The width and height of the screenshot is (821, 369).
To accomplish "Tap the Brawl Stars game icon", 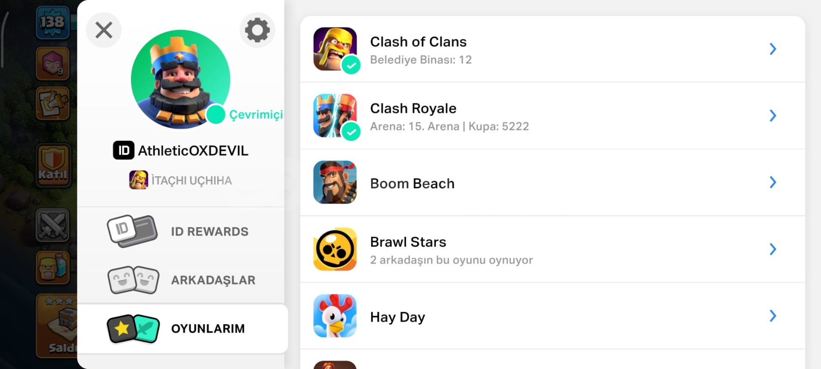I will pos(335,249).
